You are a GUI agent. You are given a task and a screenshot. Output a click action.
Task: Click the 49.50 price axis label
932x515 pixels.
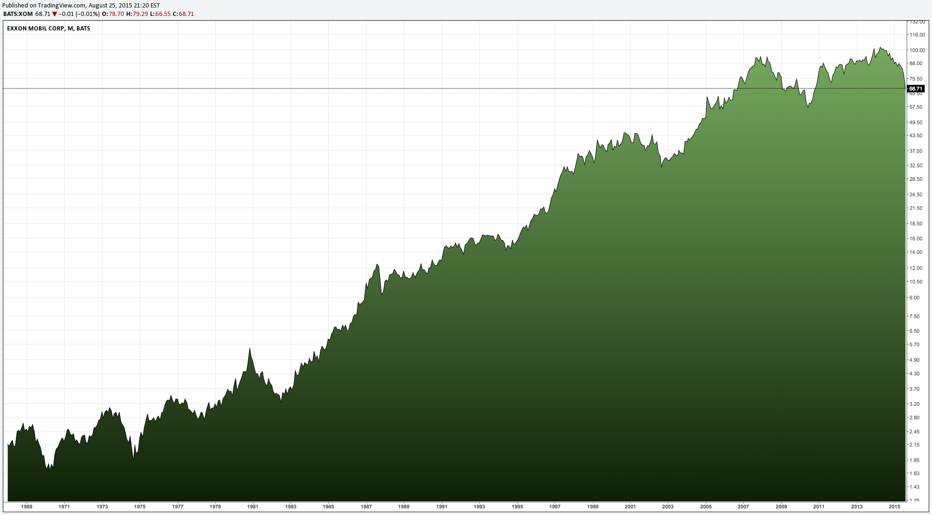pyautogui.click(x=916, y=122)
